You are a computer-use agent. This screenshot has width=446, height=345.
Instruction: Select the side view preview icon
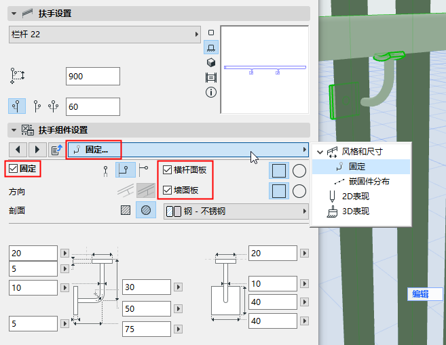[x=211, y=47]
